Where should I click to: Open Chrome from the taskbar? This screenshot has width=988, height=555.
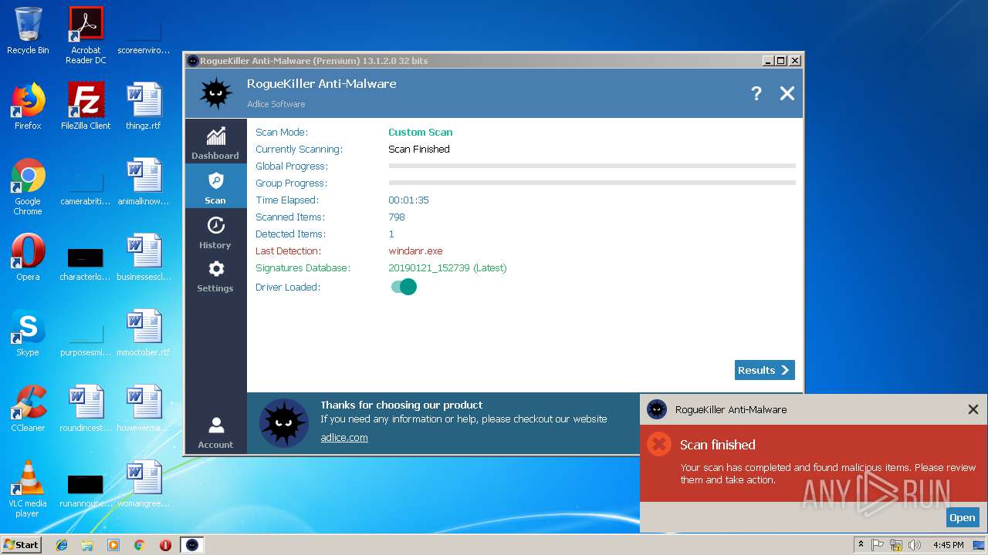(139, 545)
